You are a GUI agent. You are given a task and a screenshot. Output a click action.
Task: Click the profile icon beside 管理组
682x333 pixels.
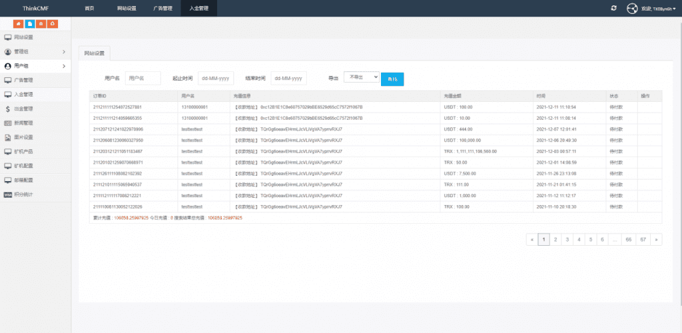(8, 52)
